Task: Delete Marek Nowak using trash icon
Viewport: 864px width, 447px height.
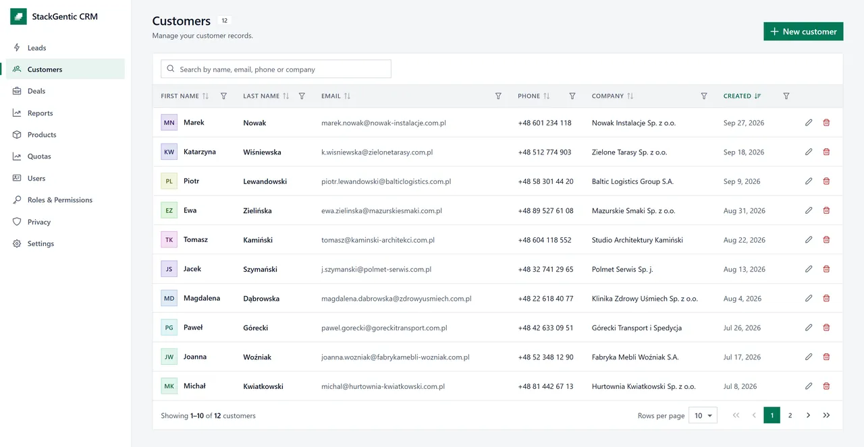Action: tap(826, 123)
